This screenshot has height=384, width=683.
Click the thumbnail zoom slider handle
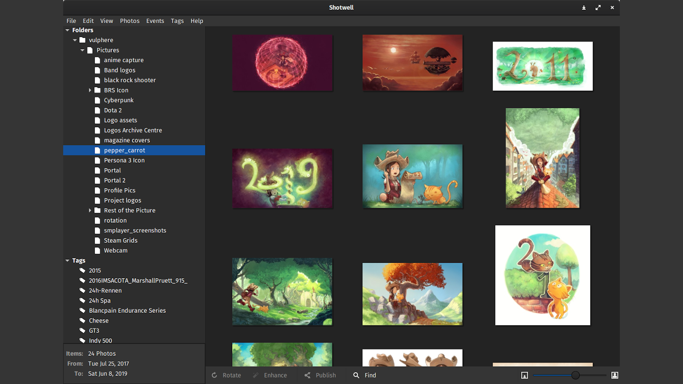575,375
